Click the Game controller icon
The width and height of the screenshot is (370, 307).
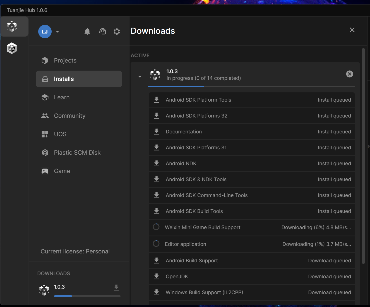[x=45, y=171]
